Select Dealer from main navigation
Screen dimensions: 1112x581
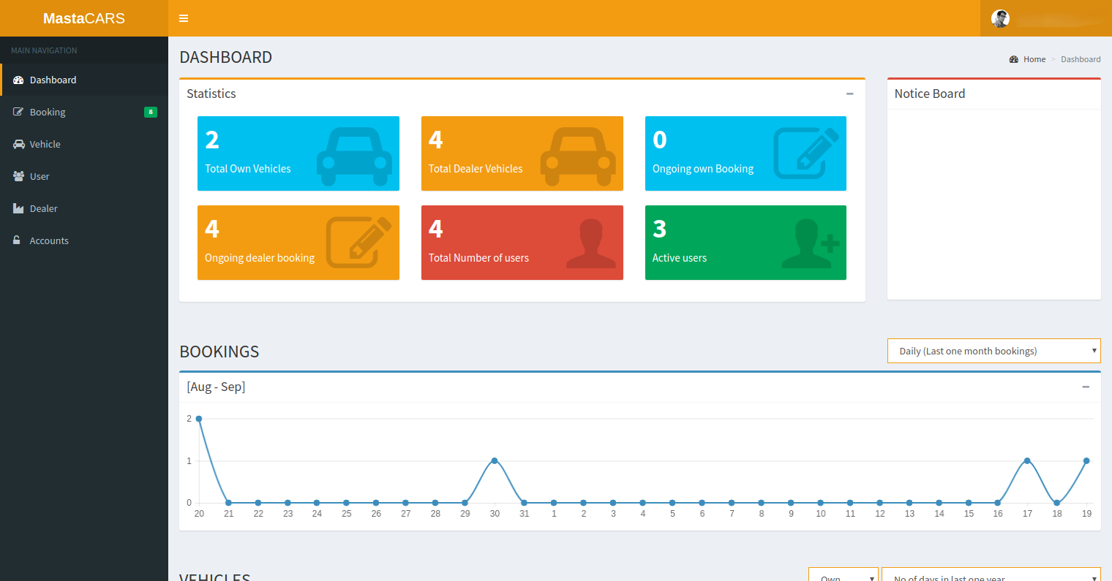point(43,208)
